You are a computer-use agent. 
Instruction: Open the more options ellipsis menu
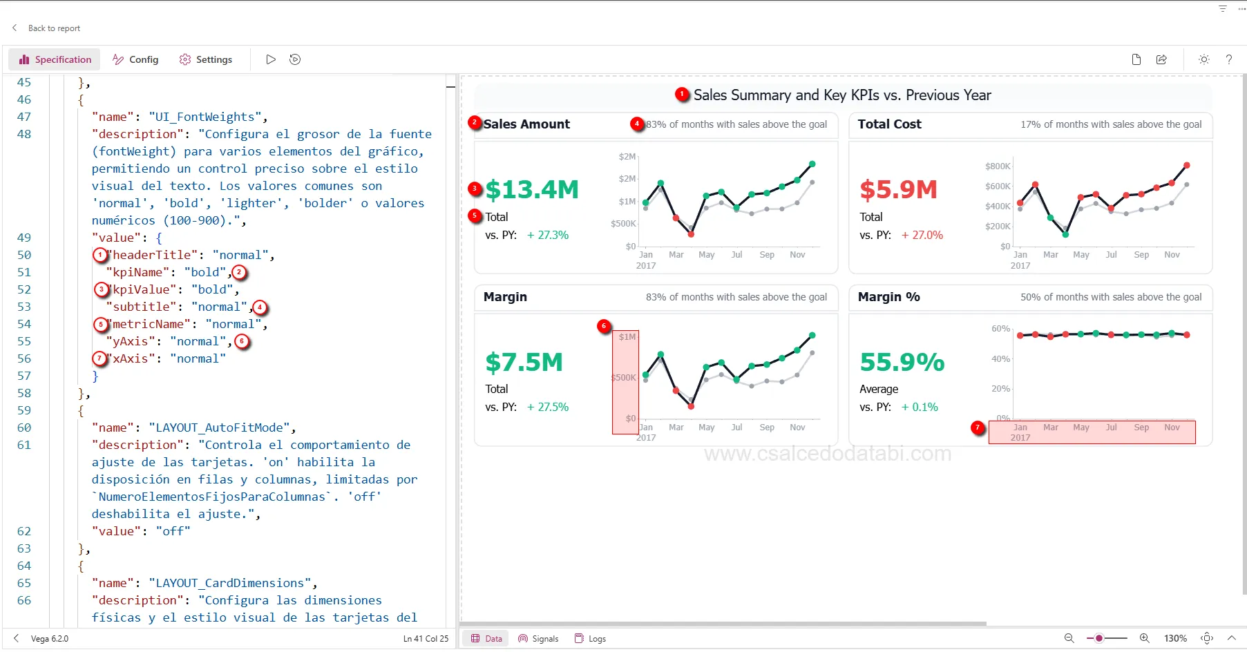(1239, 8)
